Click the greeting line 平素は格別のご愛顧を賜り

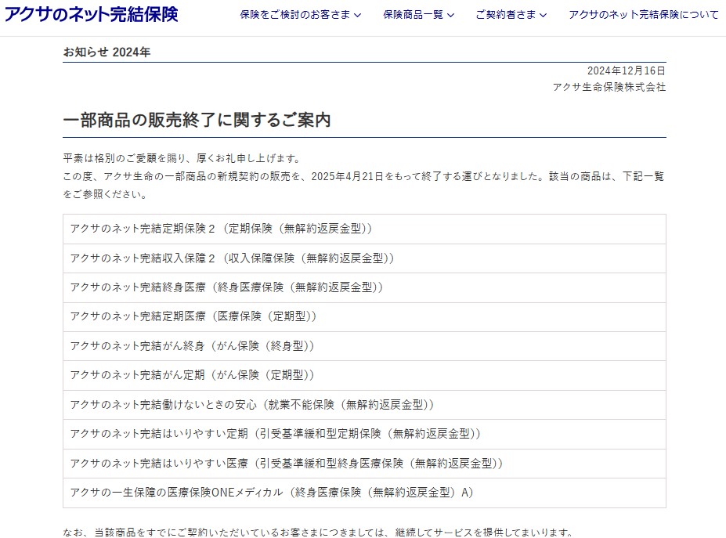tap(183, 158)
